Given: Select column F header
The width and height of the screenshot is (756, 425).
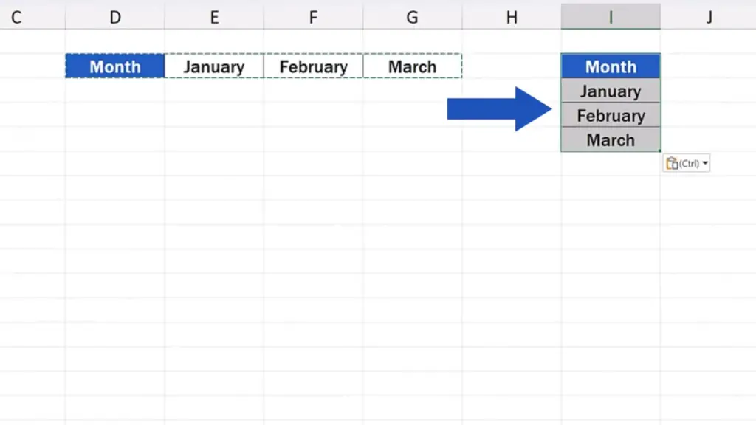Looking at the screenshot, I should tap(313, 18).
